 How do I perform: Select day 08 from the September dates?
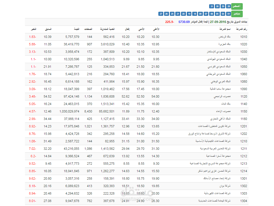[x=200, y=13]
